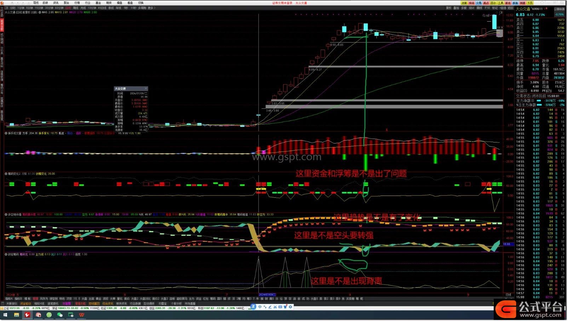Switch chart to 年线 yearly period

click(x=119, y=8)
